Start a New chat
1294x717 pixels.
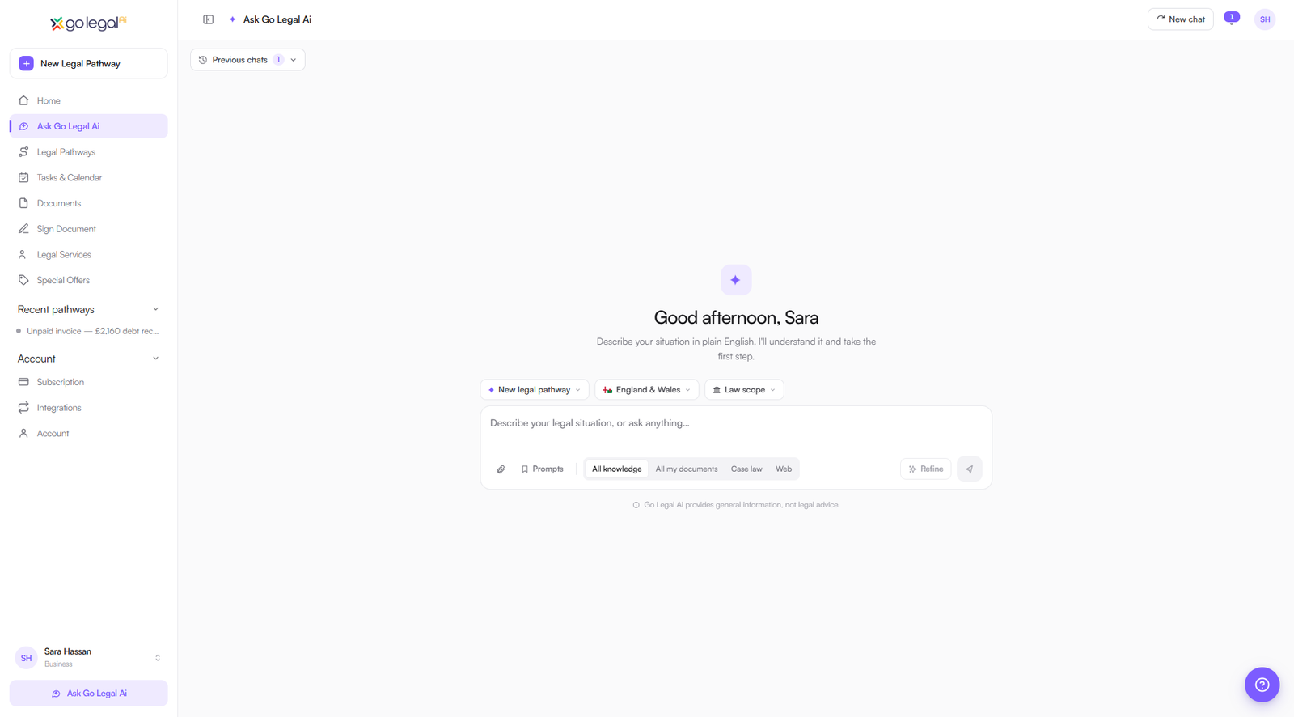1180,19
